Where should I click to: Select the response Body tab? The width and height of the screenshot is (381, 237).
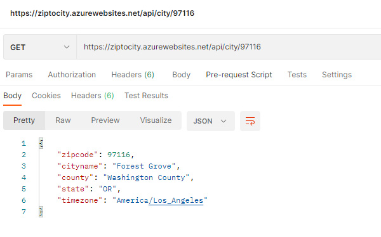[13, 96]
